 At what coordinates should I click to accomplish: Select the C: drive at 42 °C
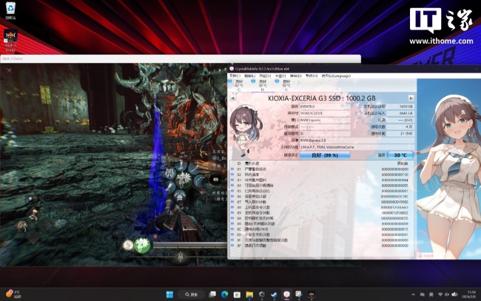pyautogui.click(x=237, y=85)
